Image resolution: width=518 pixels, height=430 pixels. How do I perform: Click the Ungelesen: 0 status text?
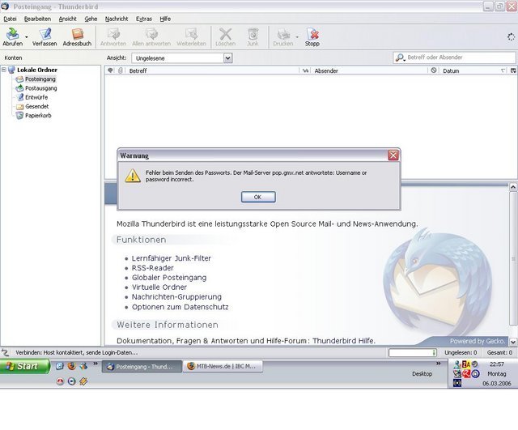tap(461, 352)
